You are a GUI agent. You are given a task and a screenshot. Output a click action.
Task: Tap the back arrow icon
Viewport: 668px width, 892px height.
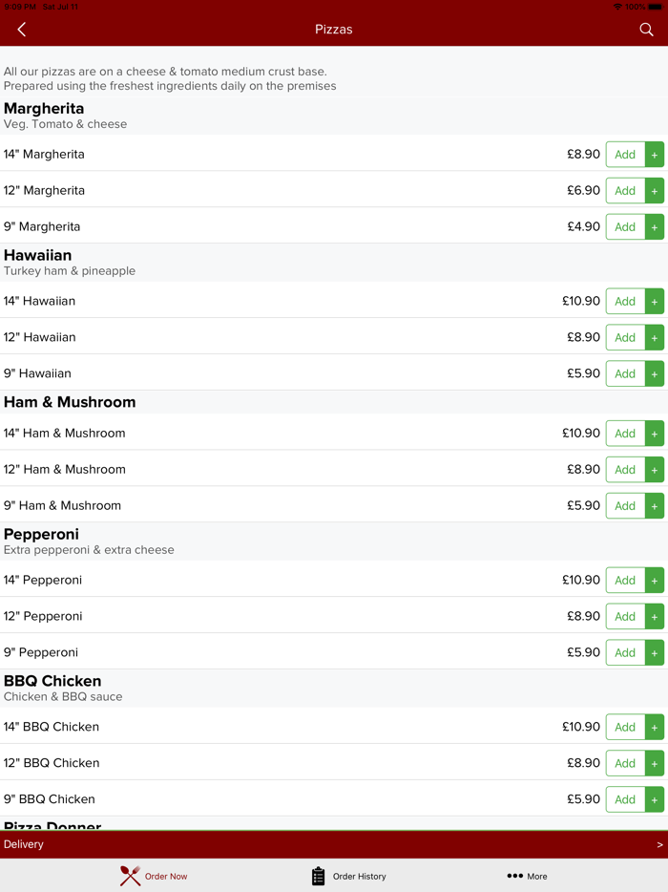(x=22, y=30)
